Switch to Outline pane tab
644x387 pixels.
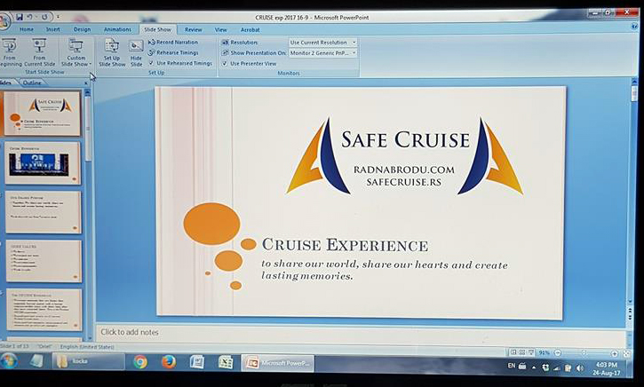point(32,83)
